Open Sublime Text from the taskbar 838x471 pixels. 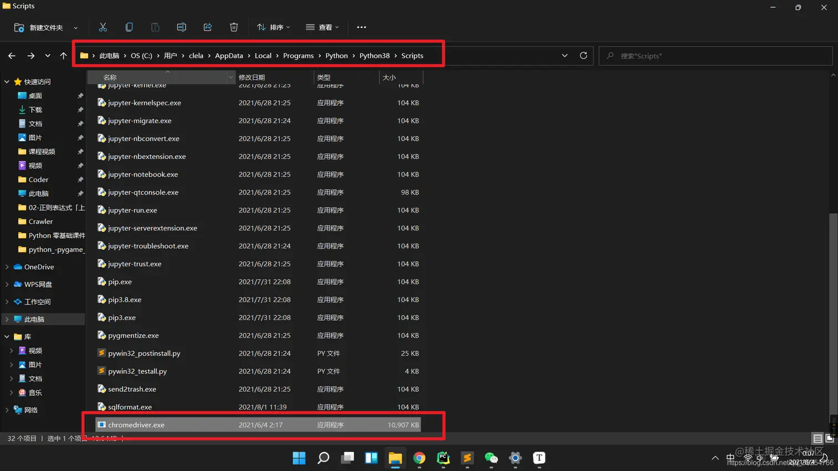(467, 458)
